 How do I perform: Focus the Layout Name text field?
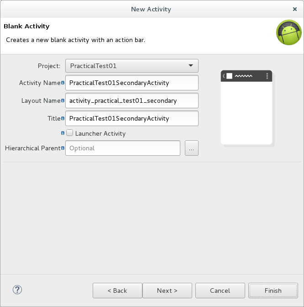(x=132, y=101)
